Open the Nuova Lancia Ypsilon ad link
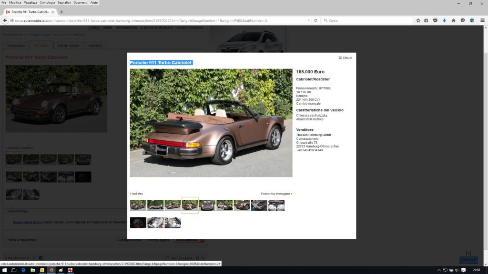The height and width of the screenshot is (274, 488). point(28,223)
